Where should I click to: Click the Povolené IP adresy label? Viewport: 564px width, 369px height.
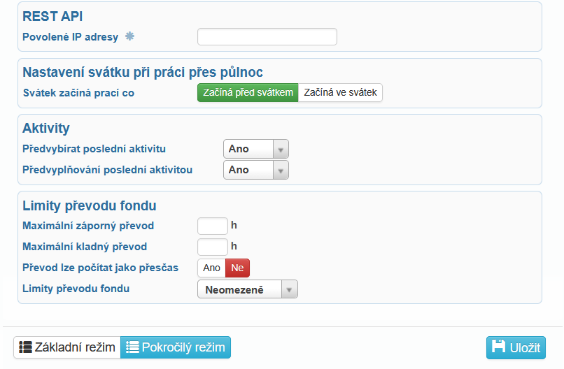pyautogui.click(x=70, y=37)
